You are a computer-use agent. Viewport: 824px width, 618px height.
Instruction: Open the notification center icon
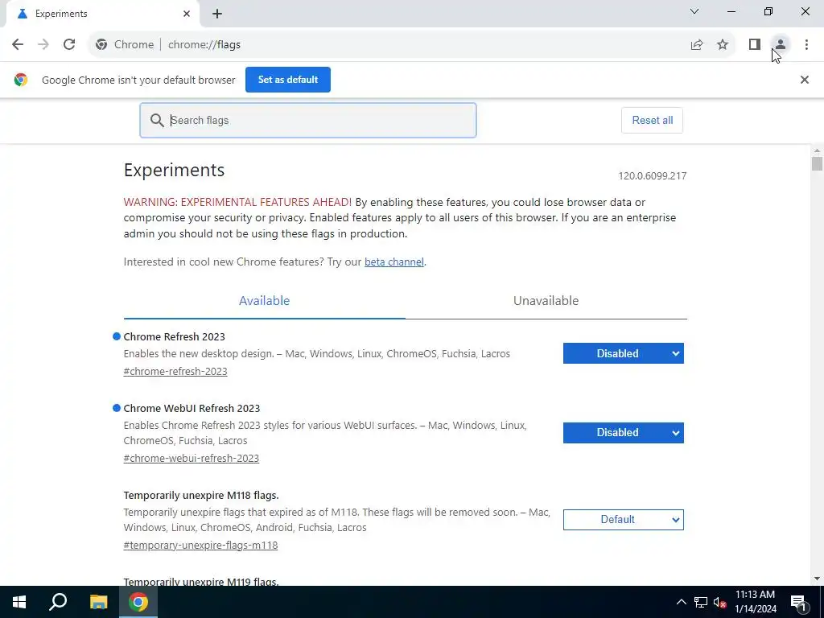click(798, 602)
